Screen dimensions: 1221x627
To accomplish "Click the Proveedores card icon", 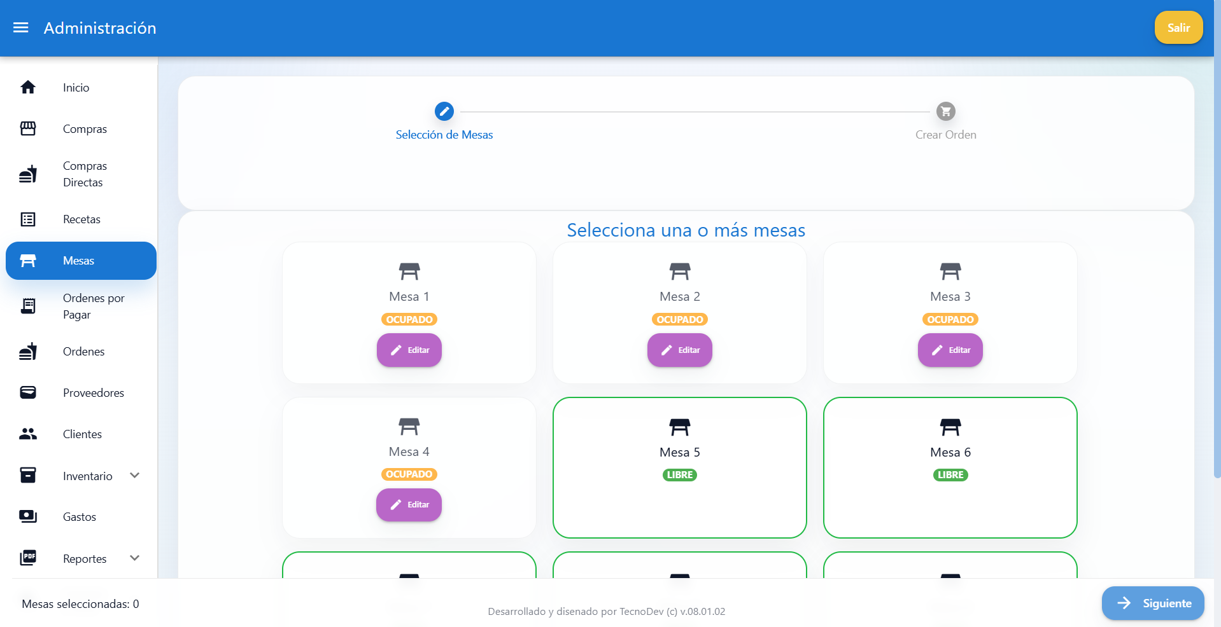I will point(28,392).
